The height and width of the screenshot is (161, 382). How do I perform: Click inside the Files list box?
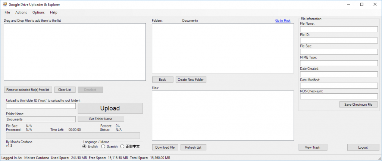[223, 116]
